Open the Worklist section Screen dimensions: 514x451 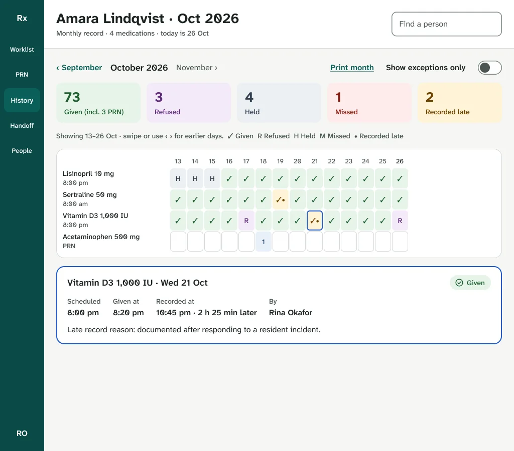[x=22, y=50]
